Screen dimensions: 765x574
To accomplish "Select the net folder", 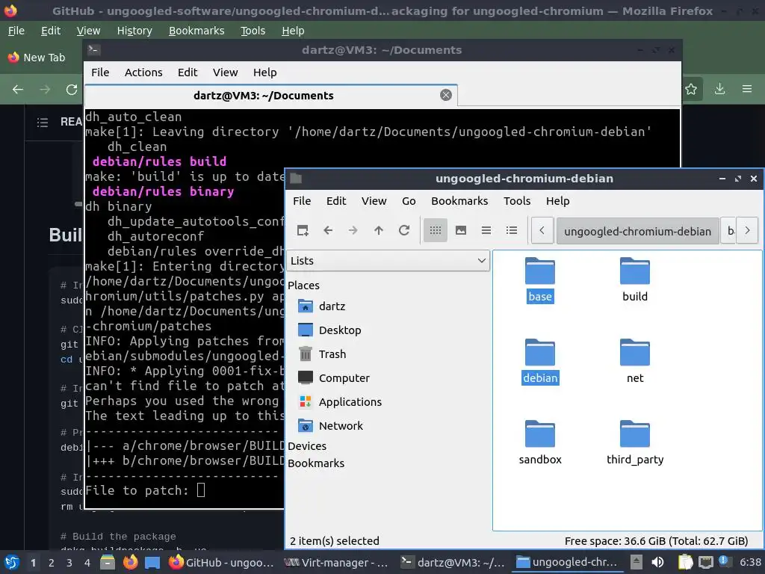I will [x=635, y=362].
